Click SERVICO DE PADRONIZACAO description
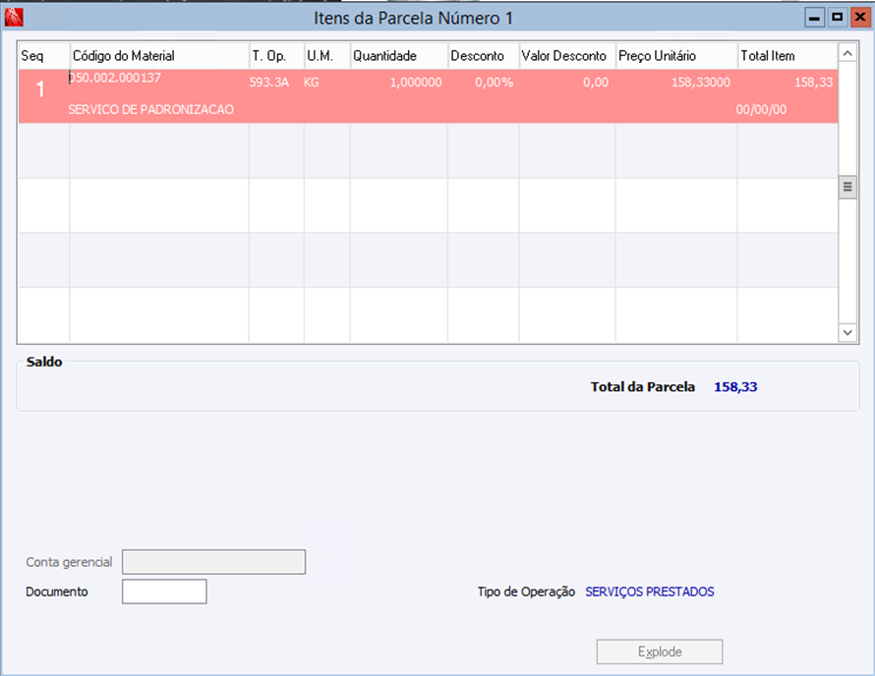Viewport: 875px width, 676px height. click(151, 109)
